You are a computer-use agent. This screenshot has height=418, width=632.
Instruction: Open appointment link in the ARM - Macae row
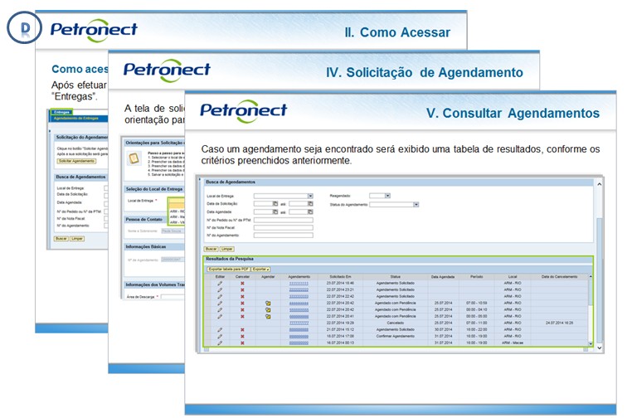coord(299,343)
